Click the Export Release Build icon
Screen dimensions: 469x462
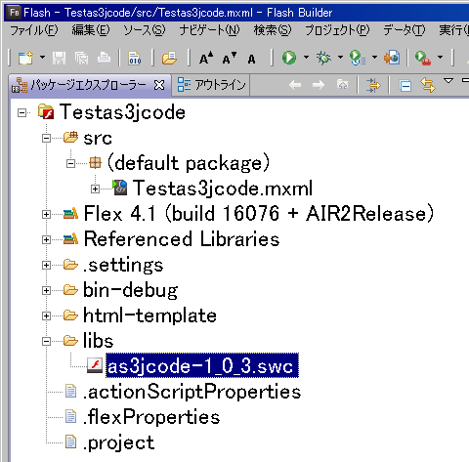(x=392, y=58)
